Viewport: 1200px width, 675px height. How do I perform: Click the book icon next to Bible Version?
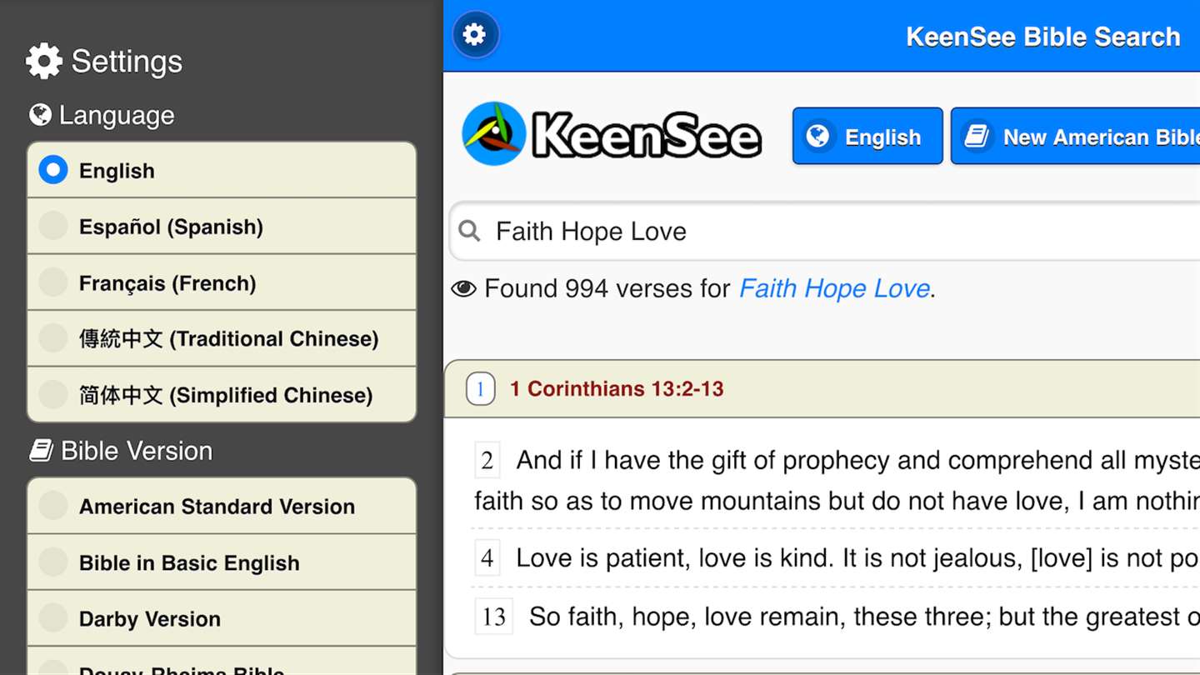42,451
